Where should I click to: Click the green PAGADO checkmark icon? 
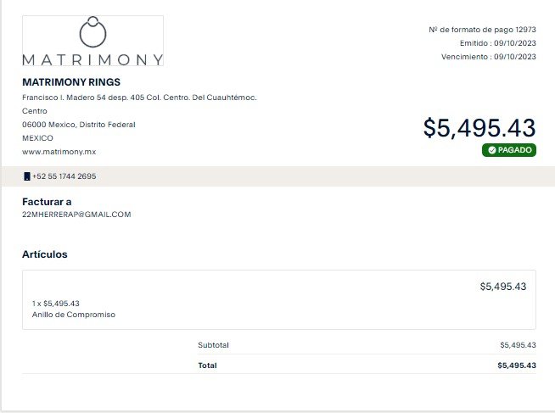click(491, 150)
